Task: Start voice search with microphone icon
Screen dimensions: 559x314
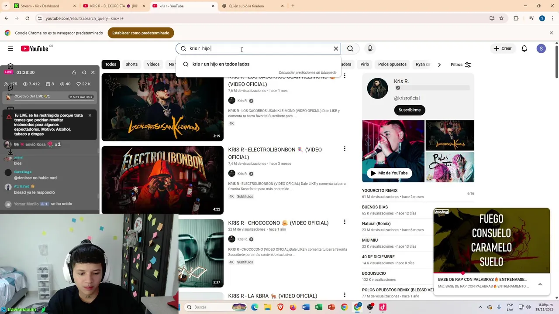Action: tap(370, 48)
